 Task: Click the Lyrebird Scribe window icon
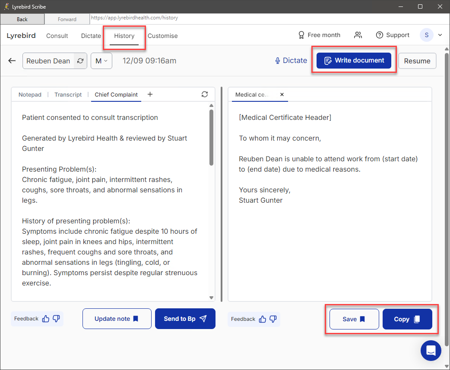pyautogui.click(x=6, y=6)
